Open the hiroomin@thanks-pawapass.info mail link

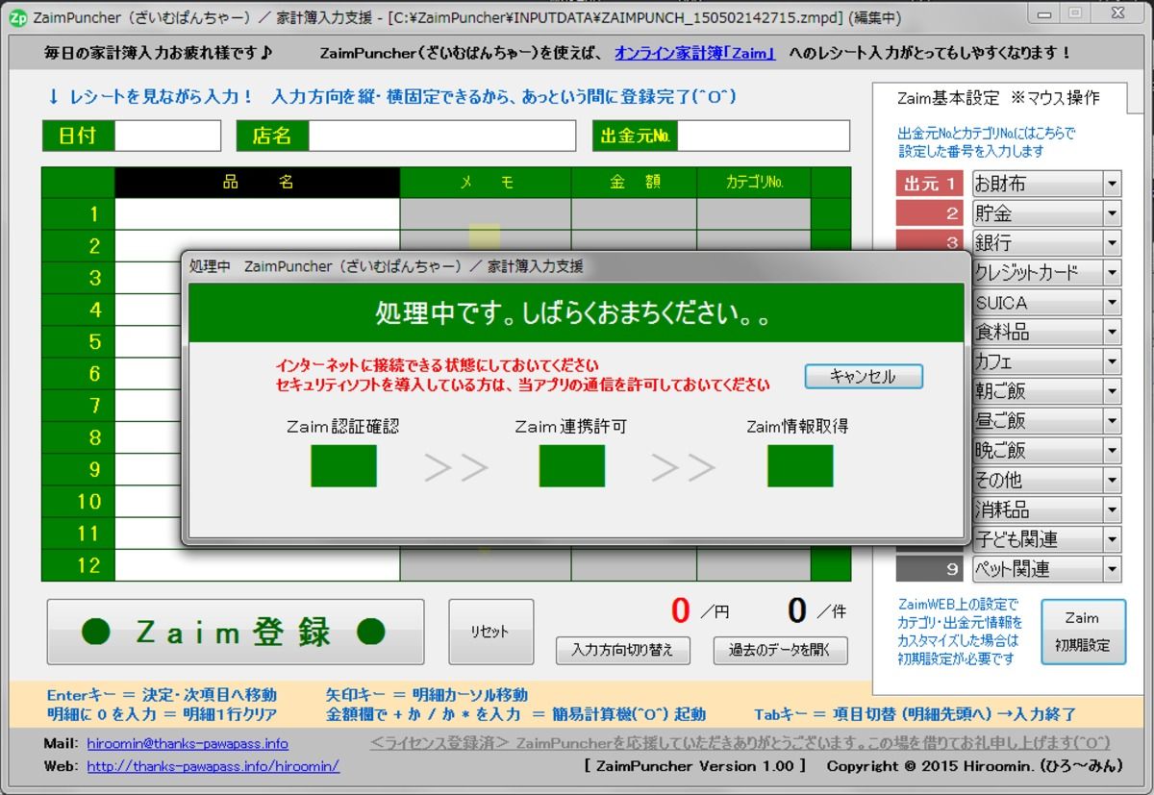click(188, 743)
